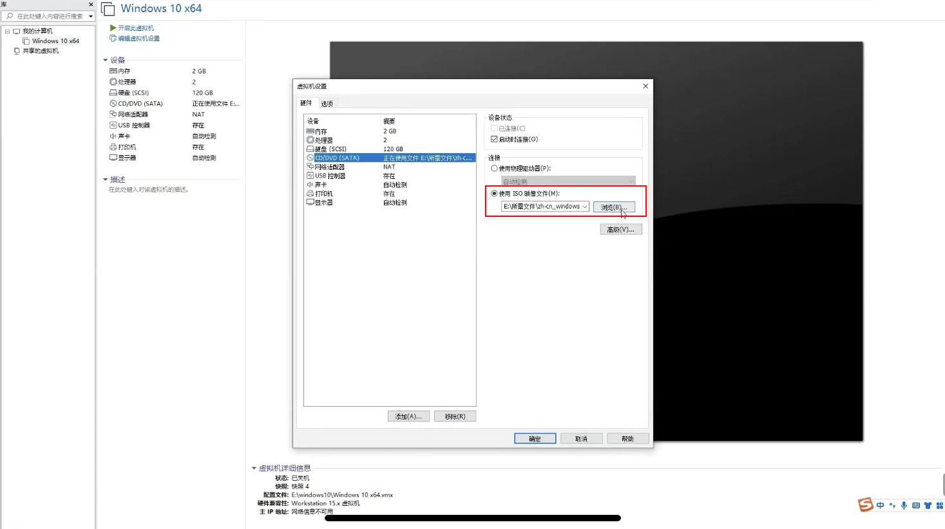Toggle the 中 Chinese input mode icon

click(880, 506)
